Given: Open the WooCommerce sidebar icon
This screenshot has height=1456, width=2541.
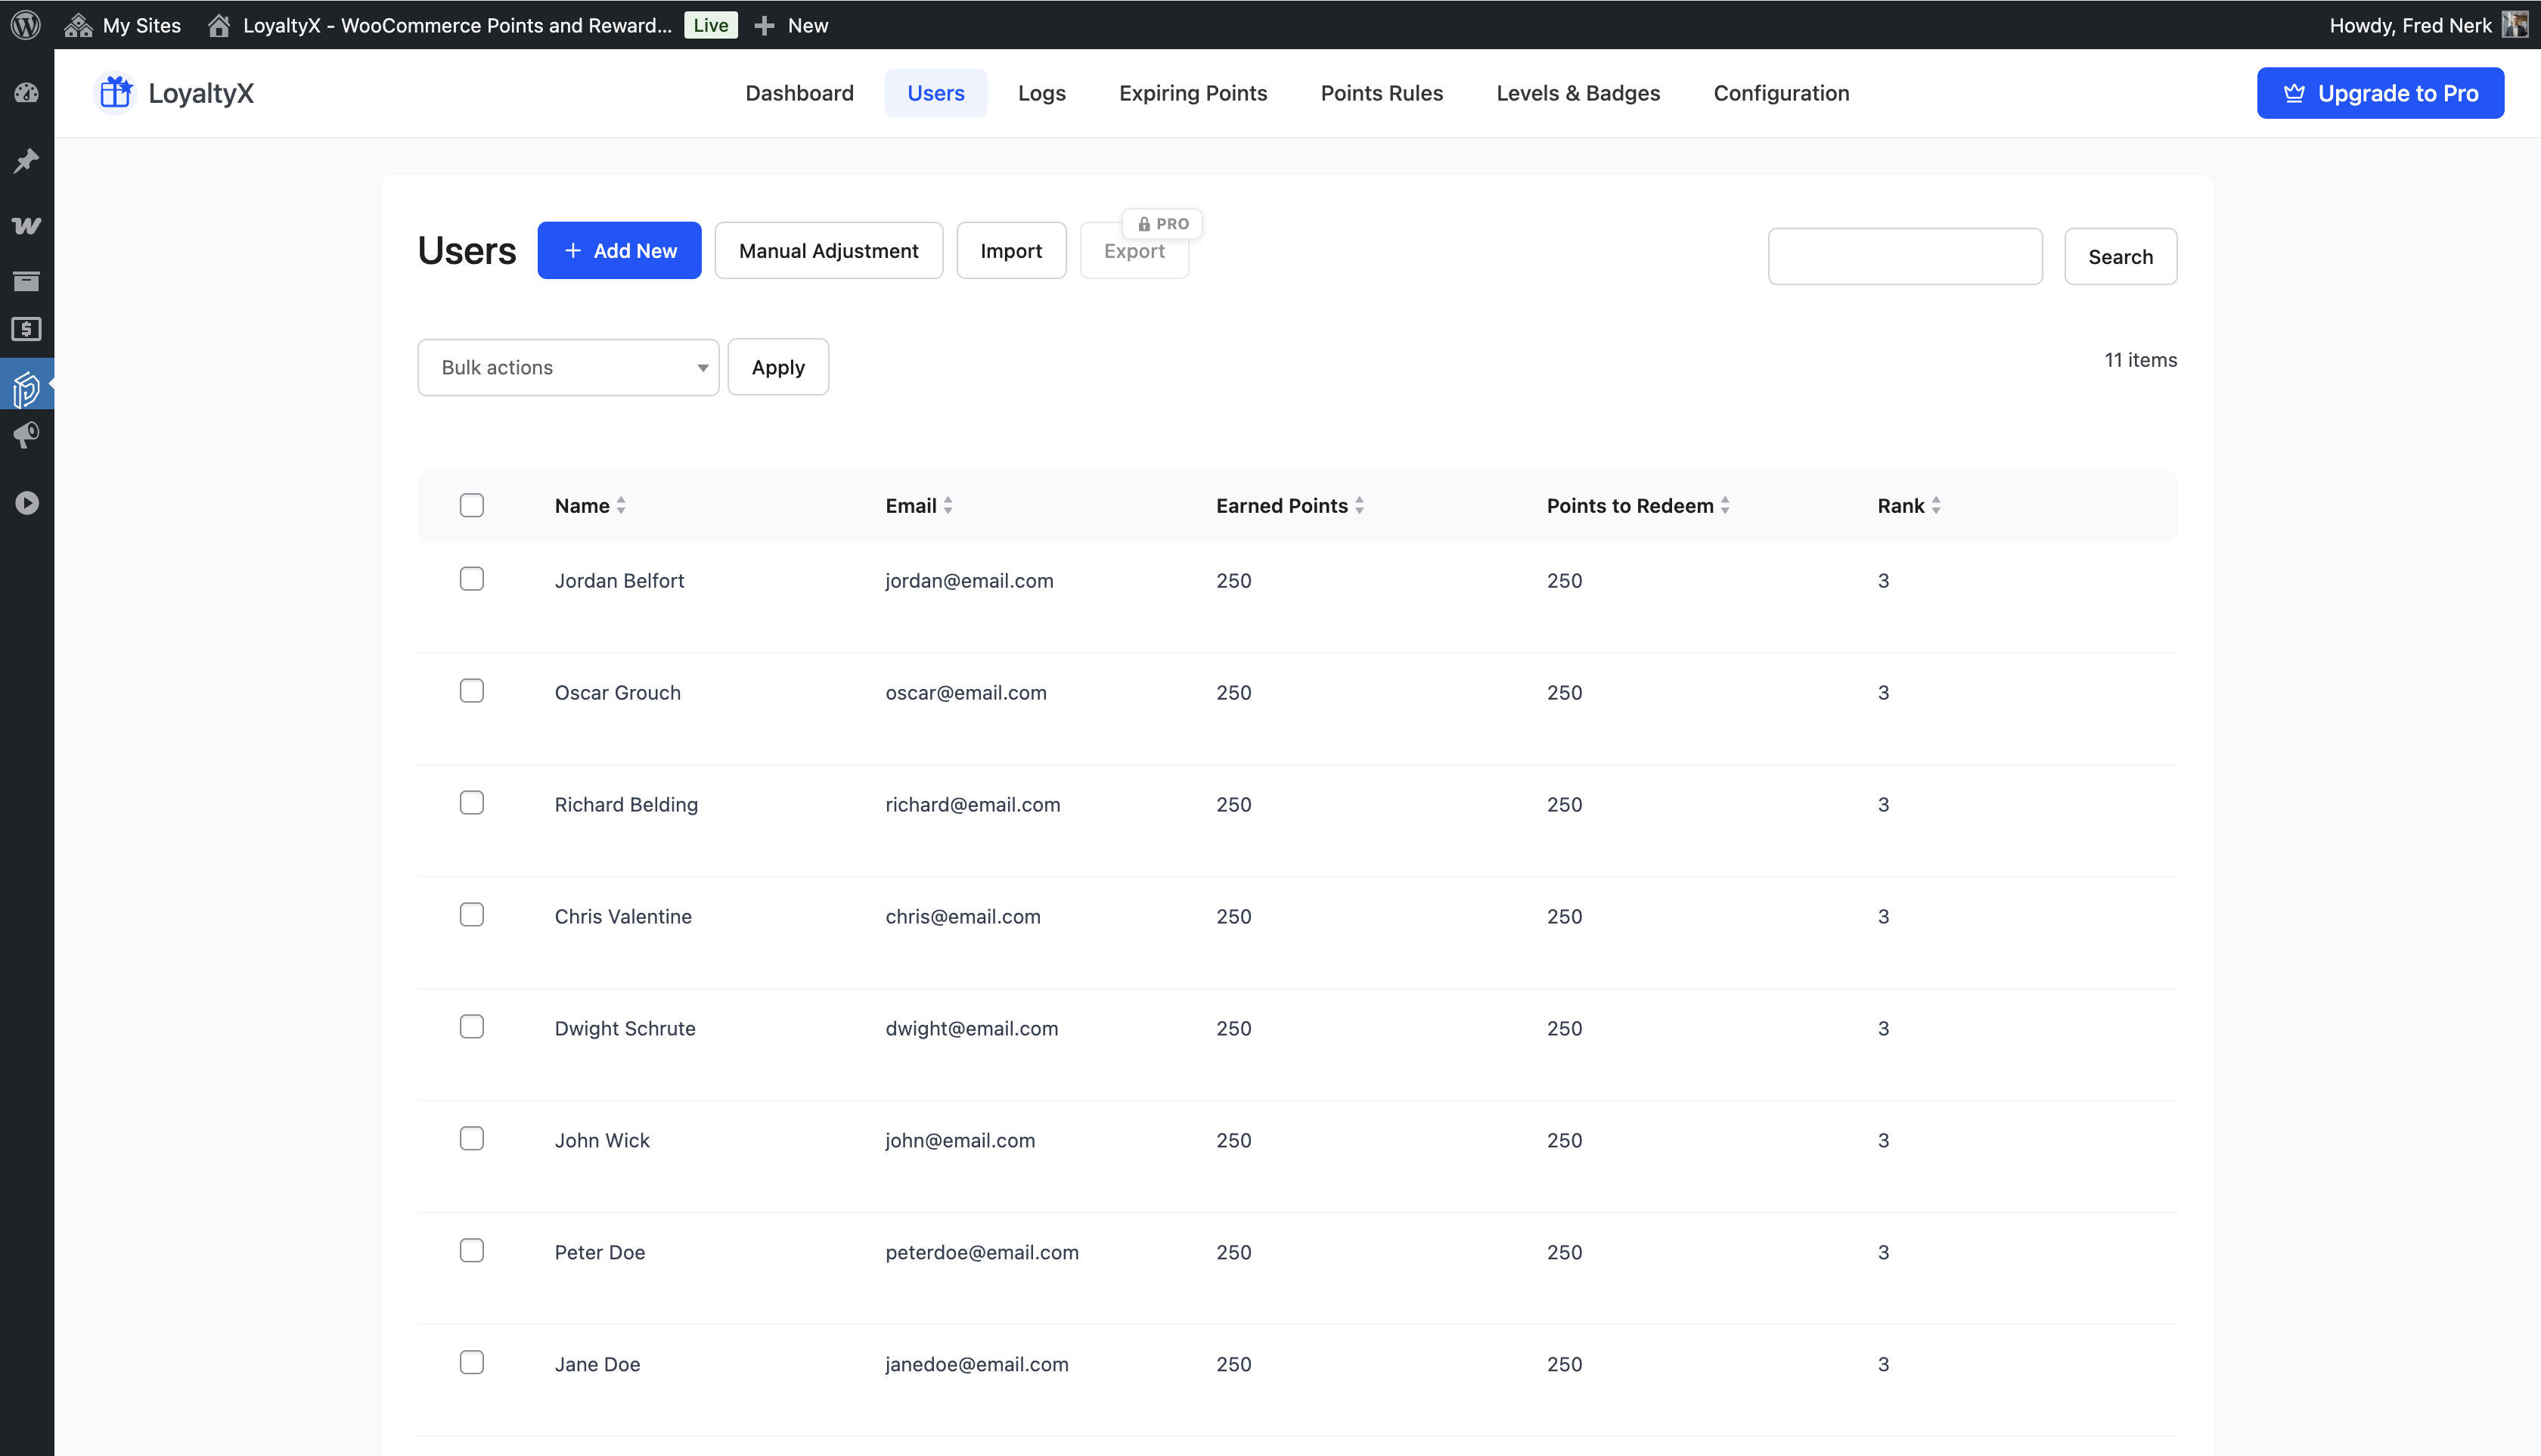Looking at the screenshot, I should 27,225.
